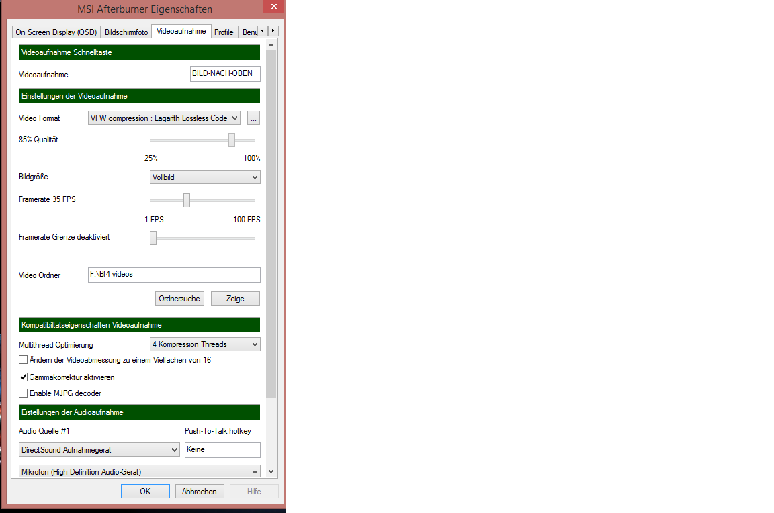Open the Bildschirmfoto tab
This screenshot has width=774, height=513.
[126, 32]
